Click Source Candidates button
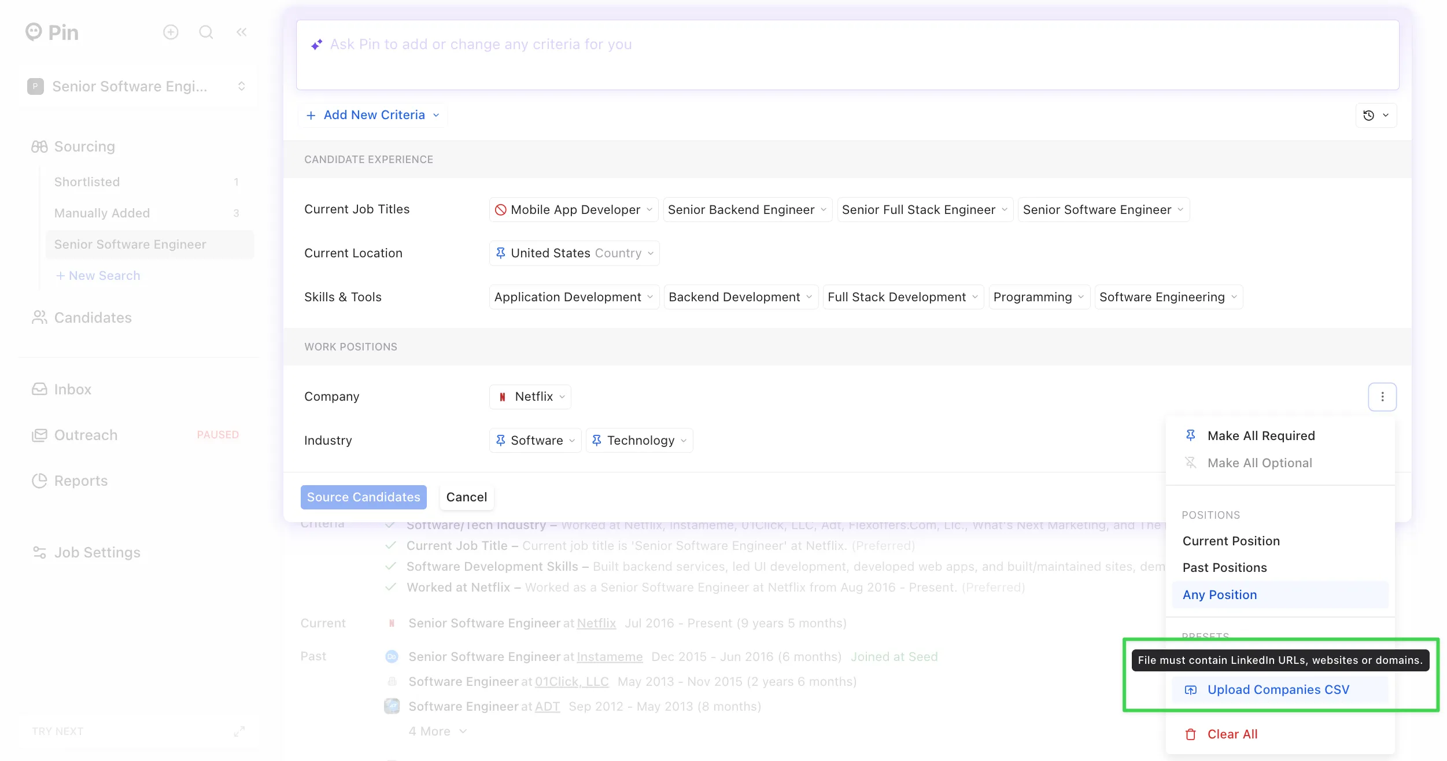Screen dimensions: 1447x761 (364, 497)
